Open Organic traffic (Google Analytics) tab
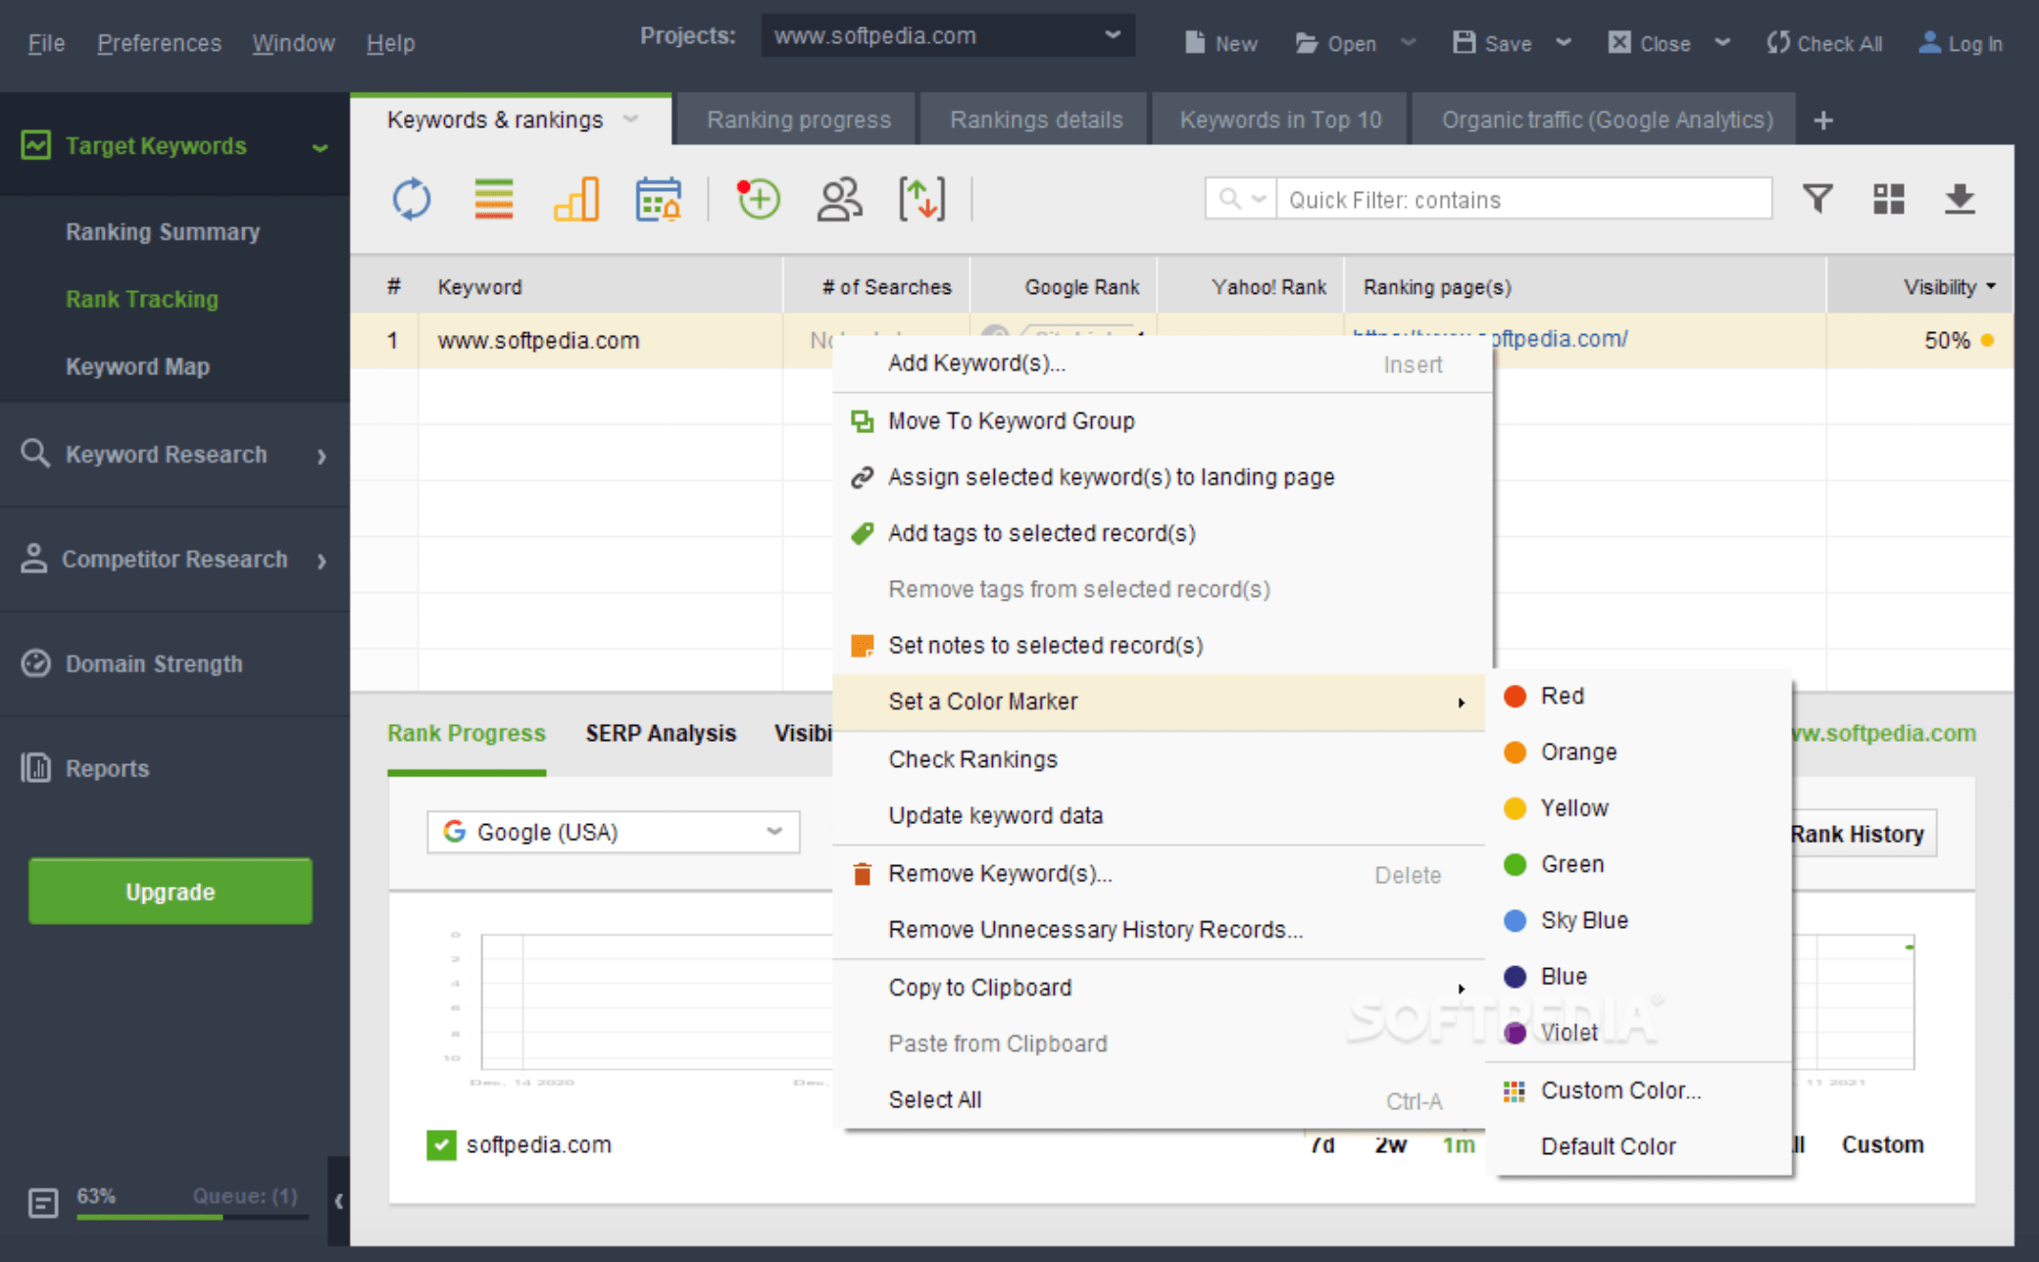2039x1262 pixels. point(1607,120)
